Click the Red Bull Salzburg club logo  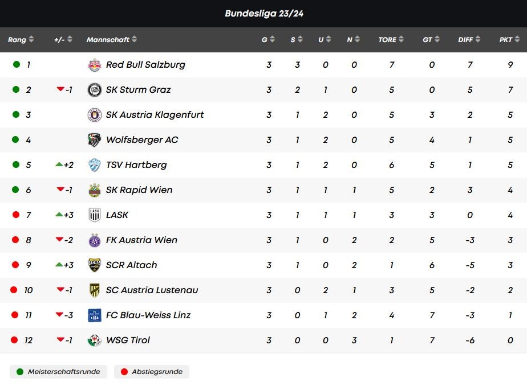pyautogui.click(x=95, y=65)
